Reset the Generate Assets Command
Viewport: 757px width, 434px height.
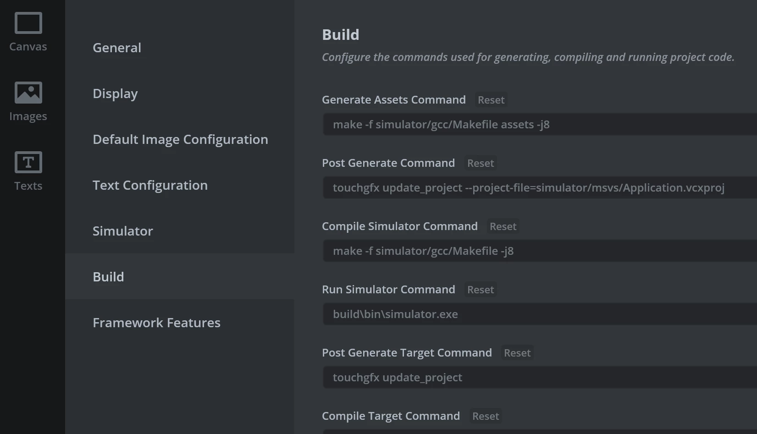[x=491, y=100]
